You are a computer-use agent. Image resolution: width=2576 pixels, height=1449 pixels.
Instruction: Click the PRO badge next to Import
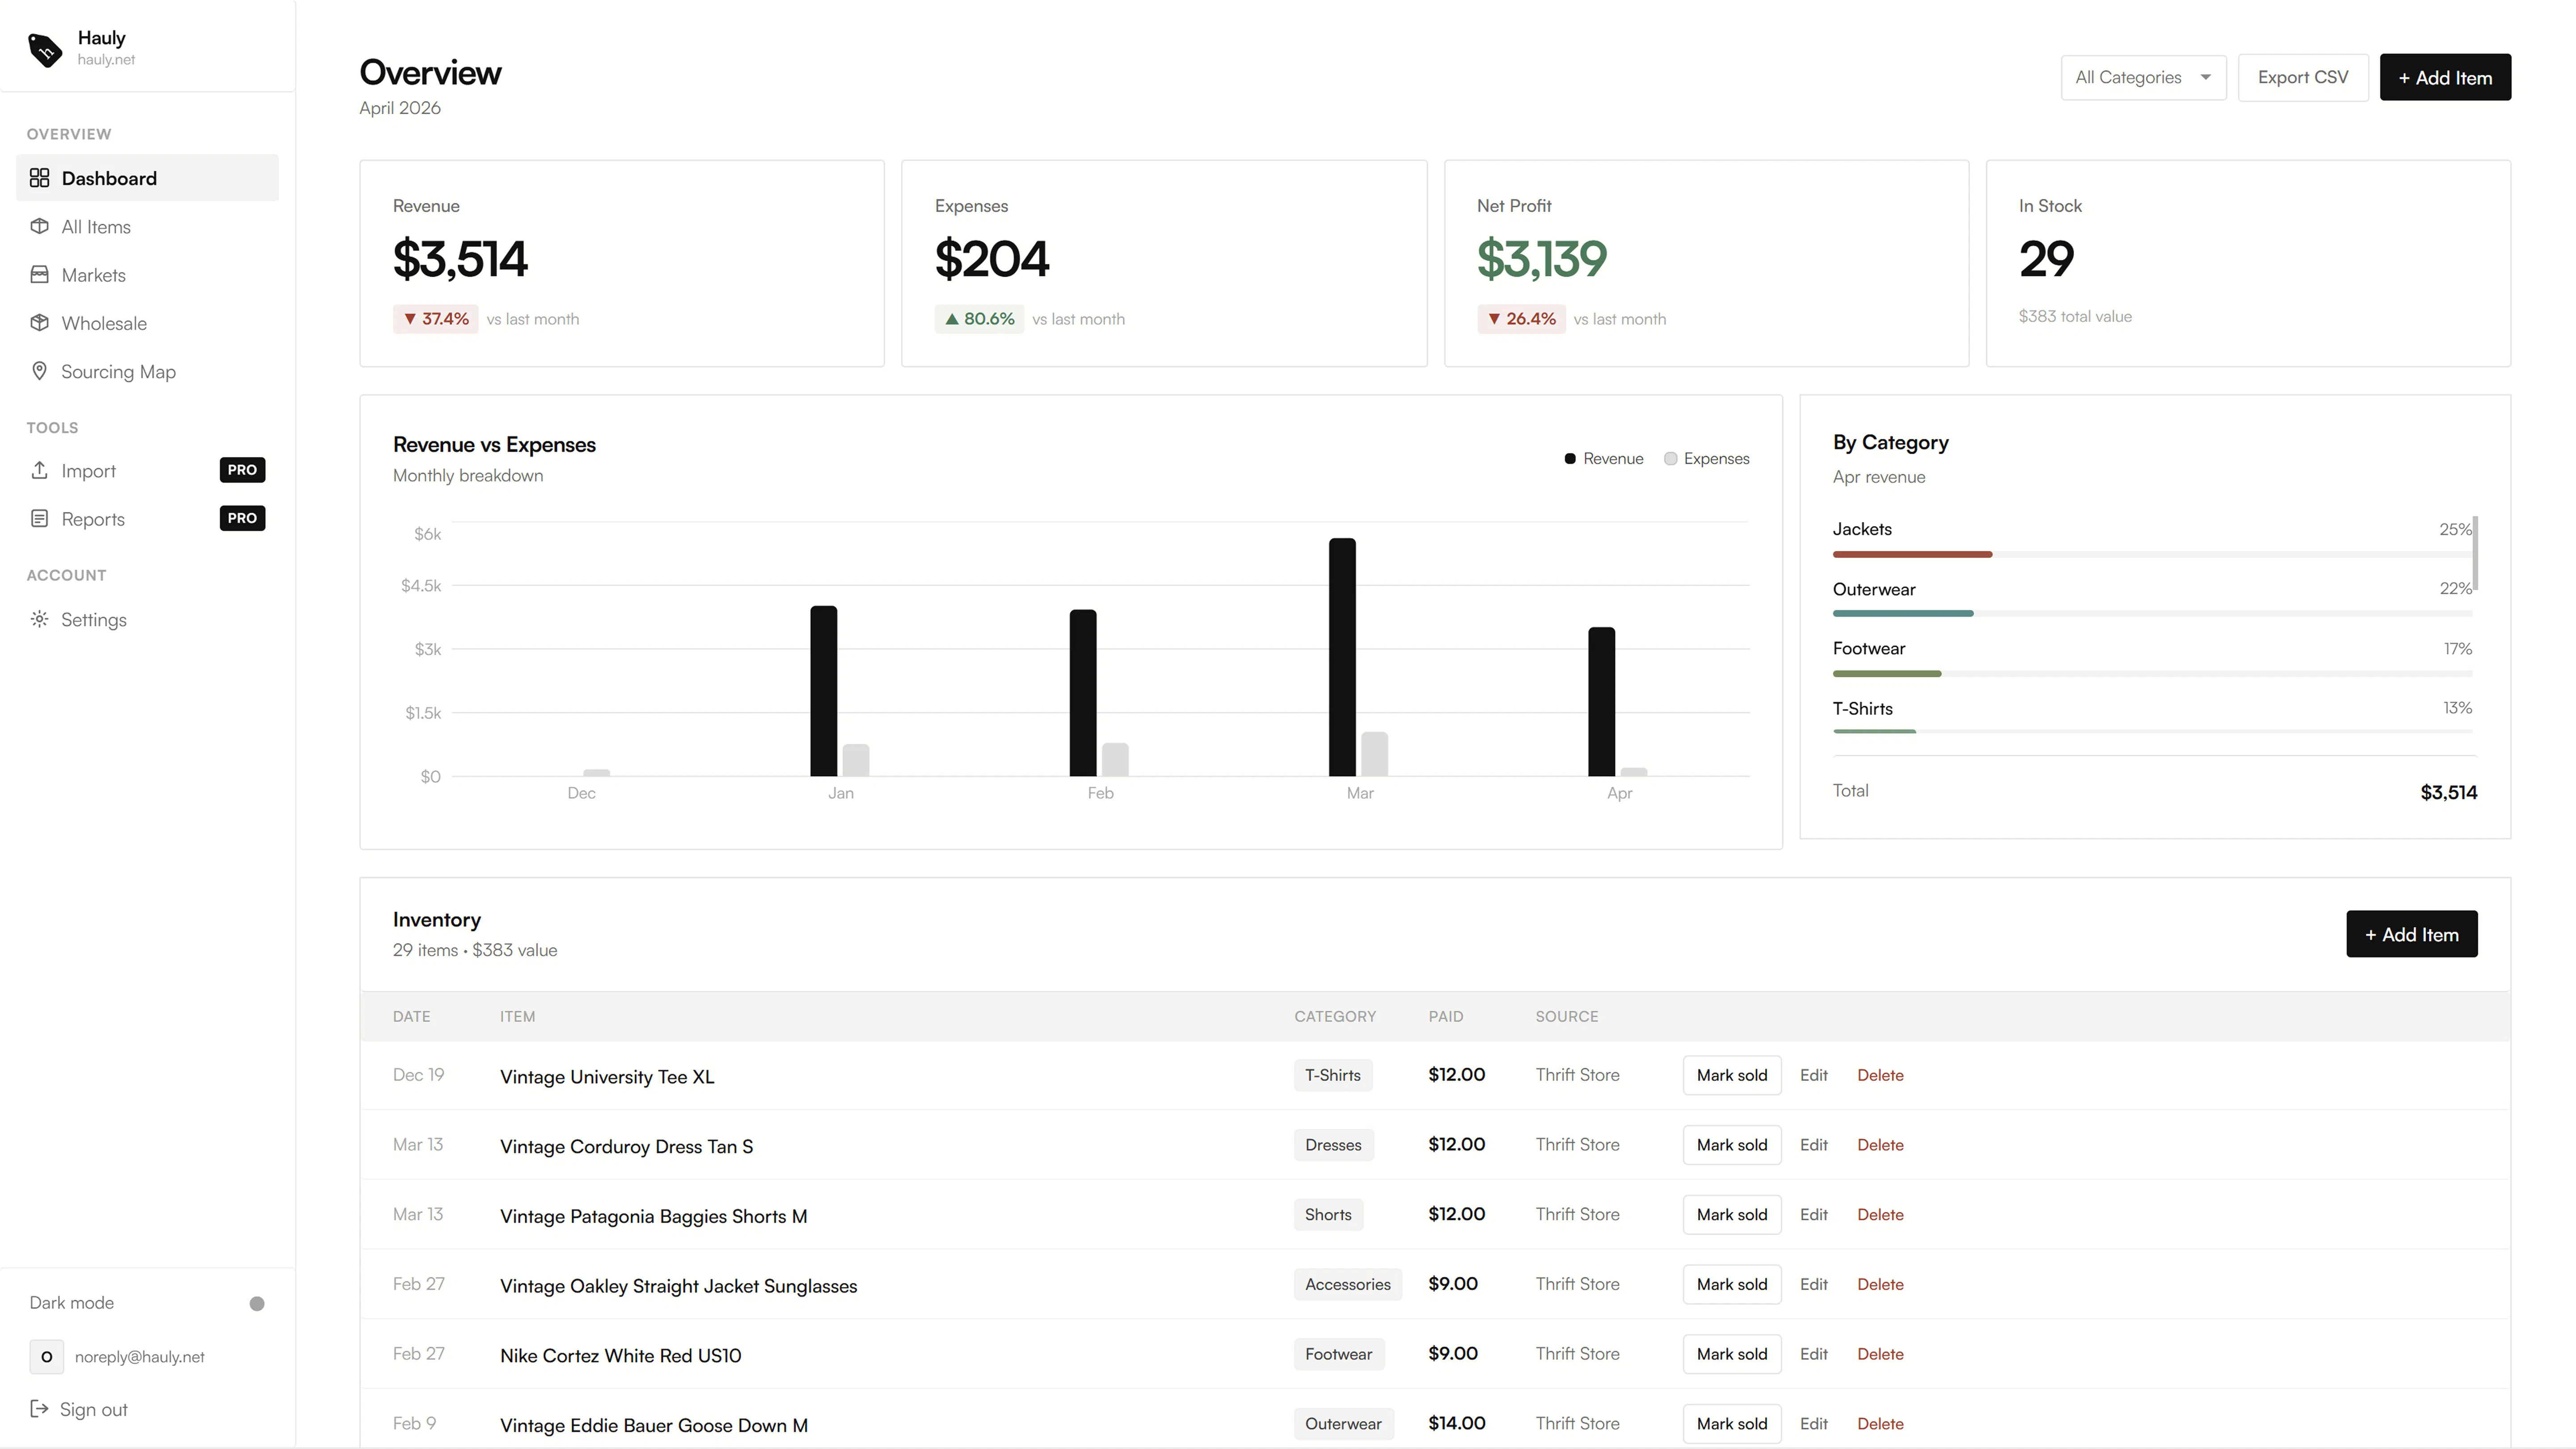pyautogui.click(x=242, y=470)
